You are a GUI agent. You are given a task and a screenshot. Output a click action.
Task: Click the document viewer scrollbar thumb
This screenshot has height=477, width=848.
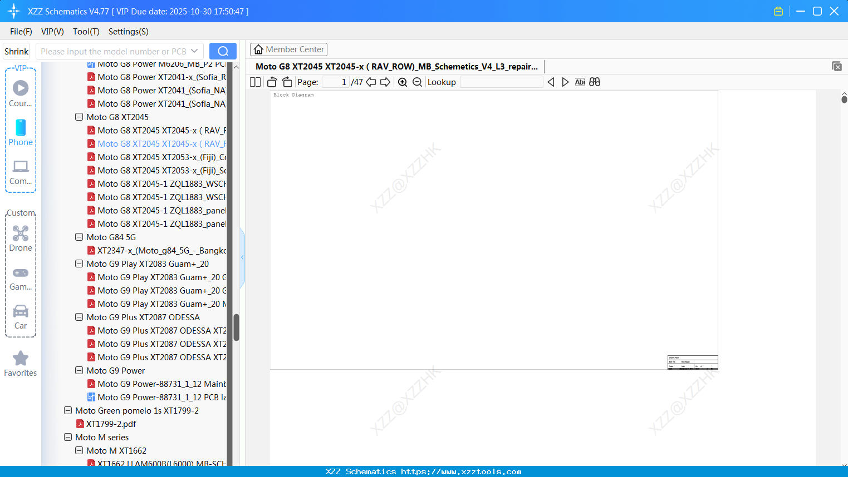coord(844,99)
